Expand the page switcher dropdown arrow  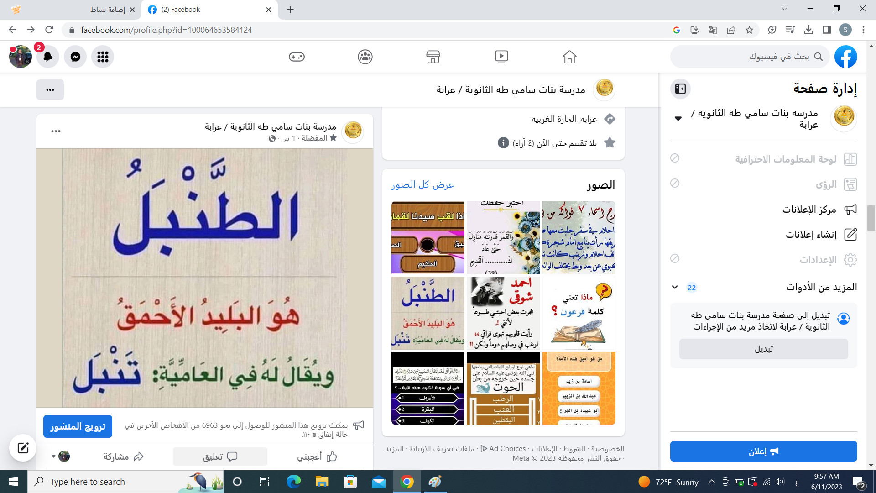[x=678, y=119]
